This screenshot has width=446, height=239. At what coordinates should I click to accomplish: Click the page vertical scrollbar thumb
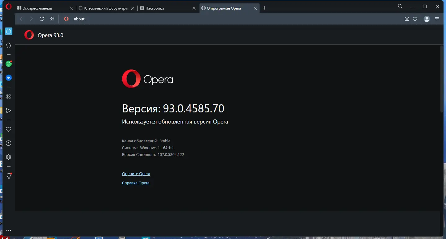coord(442,79)
